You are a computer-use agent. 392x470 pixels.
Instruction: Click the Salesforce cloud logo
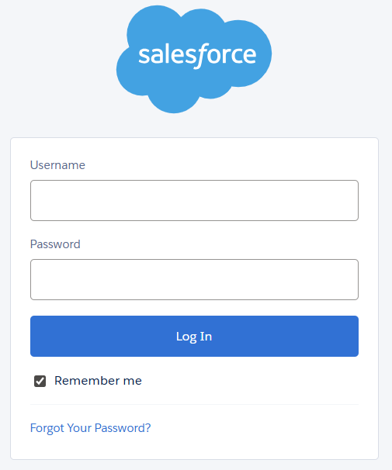pyautogui.click(x=194, y=59)
